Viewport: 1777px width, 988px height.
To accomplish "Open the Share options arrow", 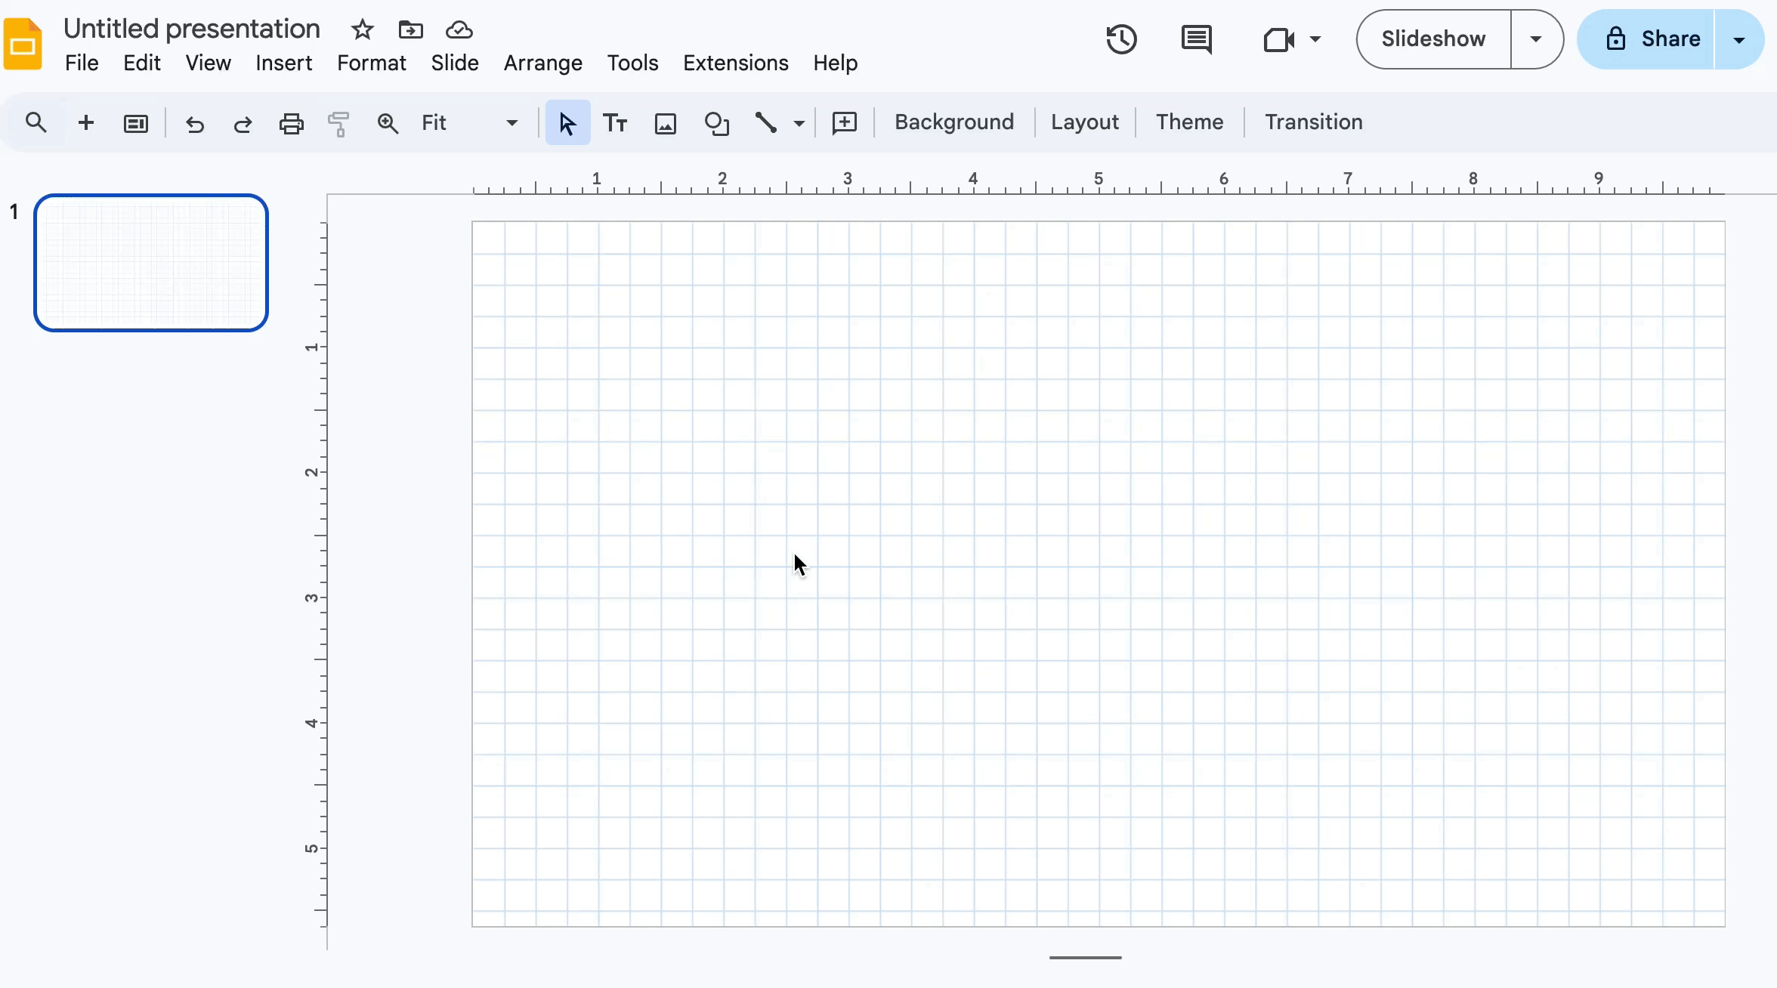I will [x=1738, y=39].
